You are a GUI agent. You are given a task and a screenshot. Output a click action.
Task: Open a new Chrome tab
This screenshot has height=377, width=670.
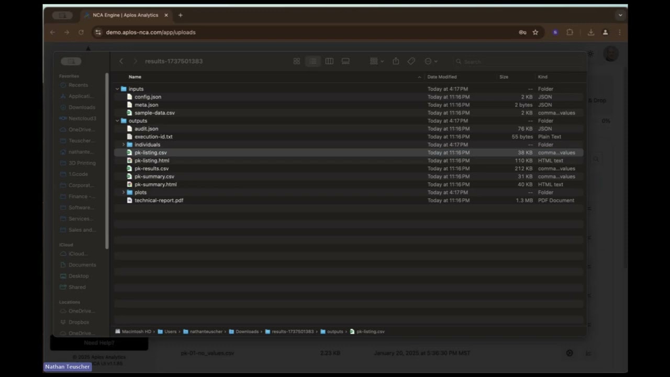(181, 15)
